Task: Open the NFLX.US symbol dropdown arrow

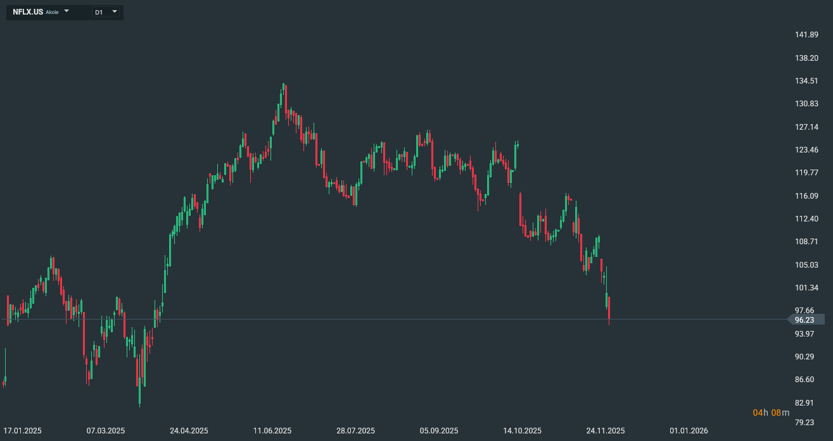Action: coord(67,11)
